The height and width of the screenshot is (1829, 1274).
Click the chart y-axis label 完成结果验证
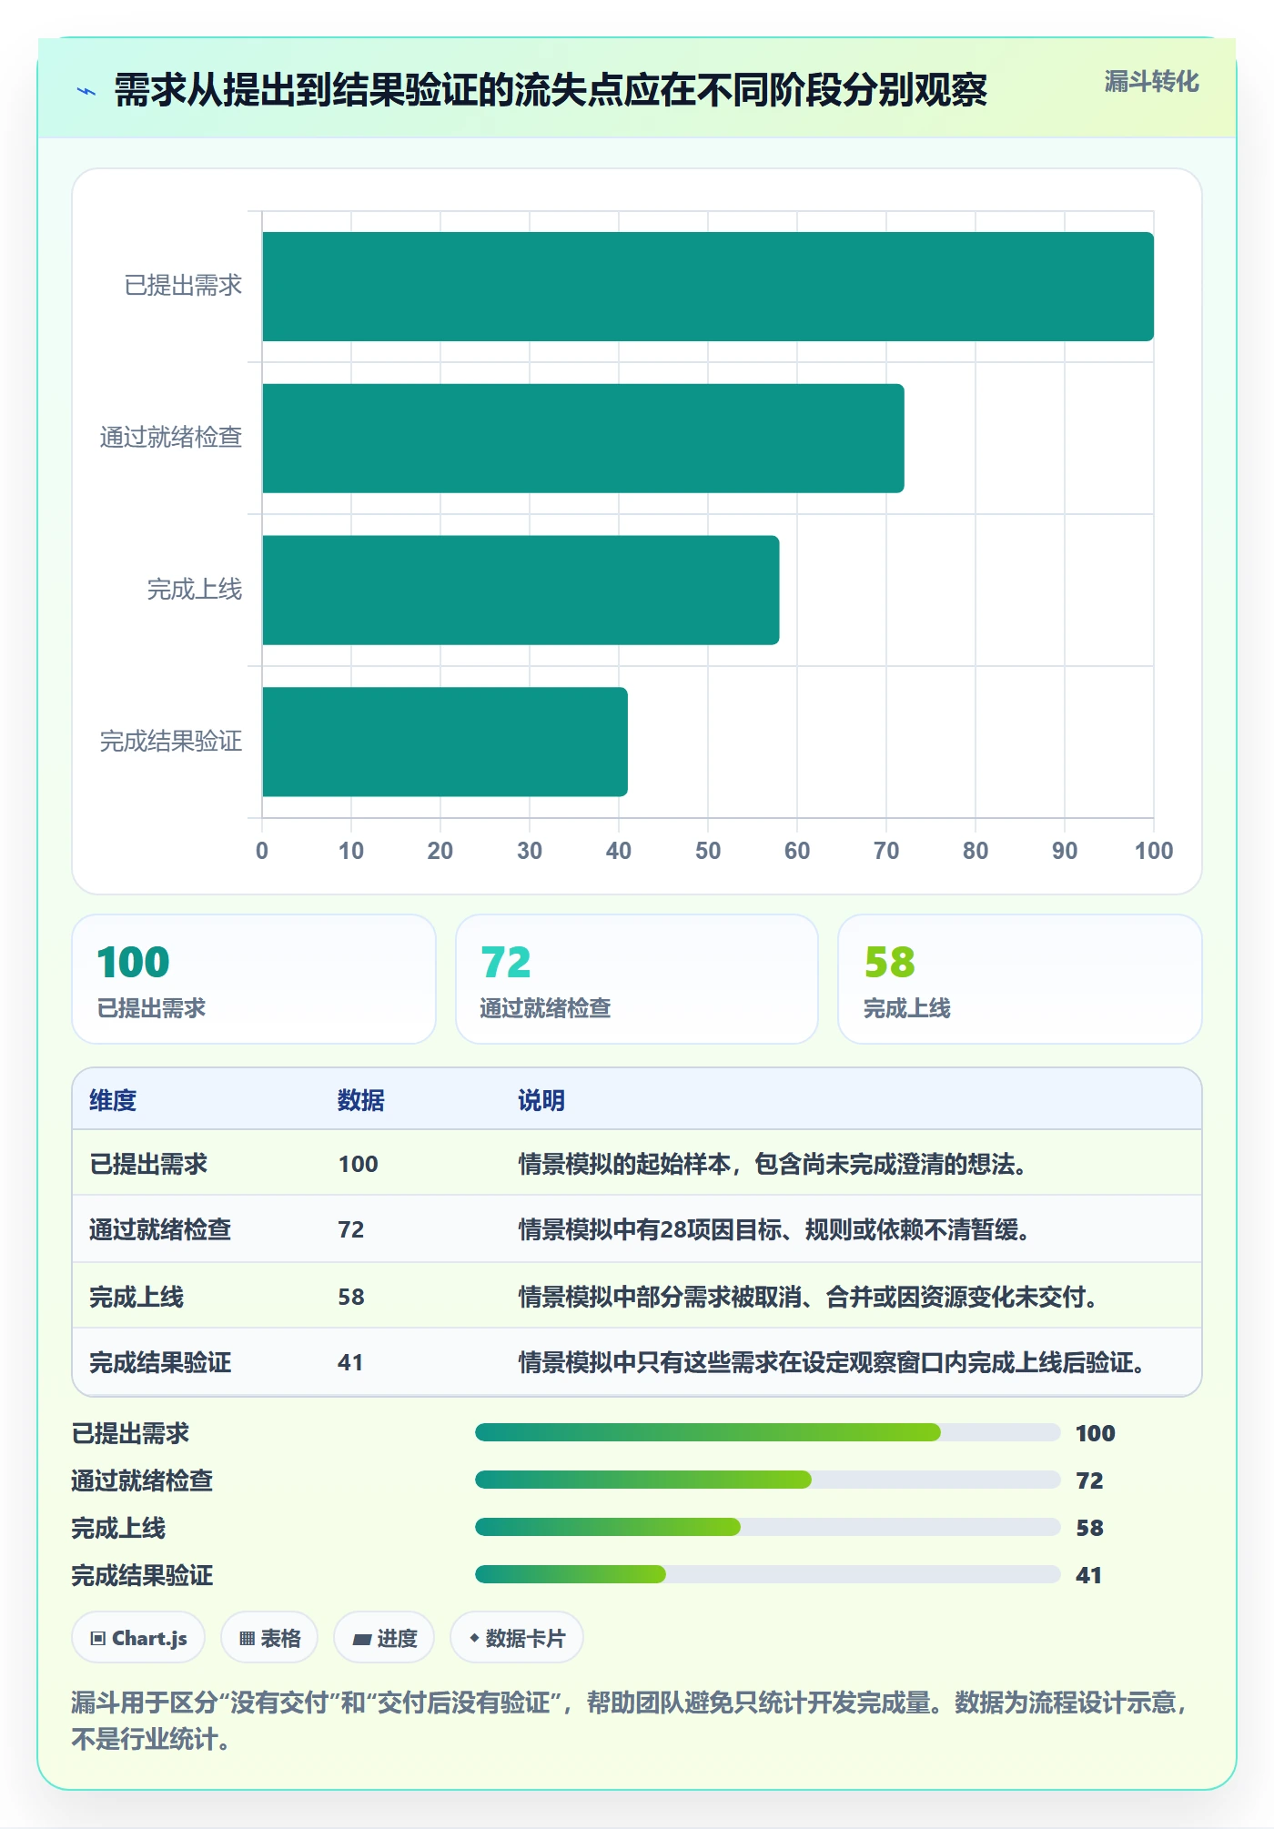171,742
